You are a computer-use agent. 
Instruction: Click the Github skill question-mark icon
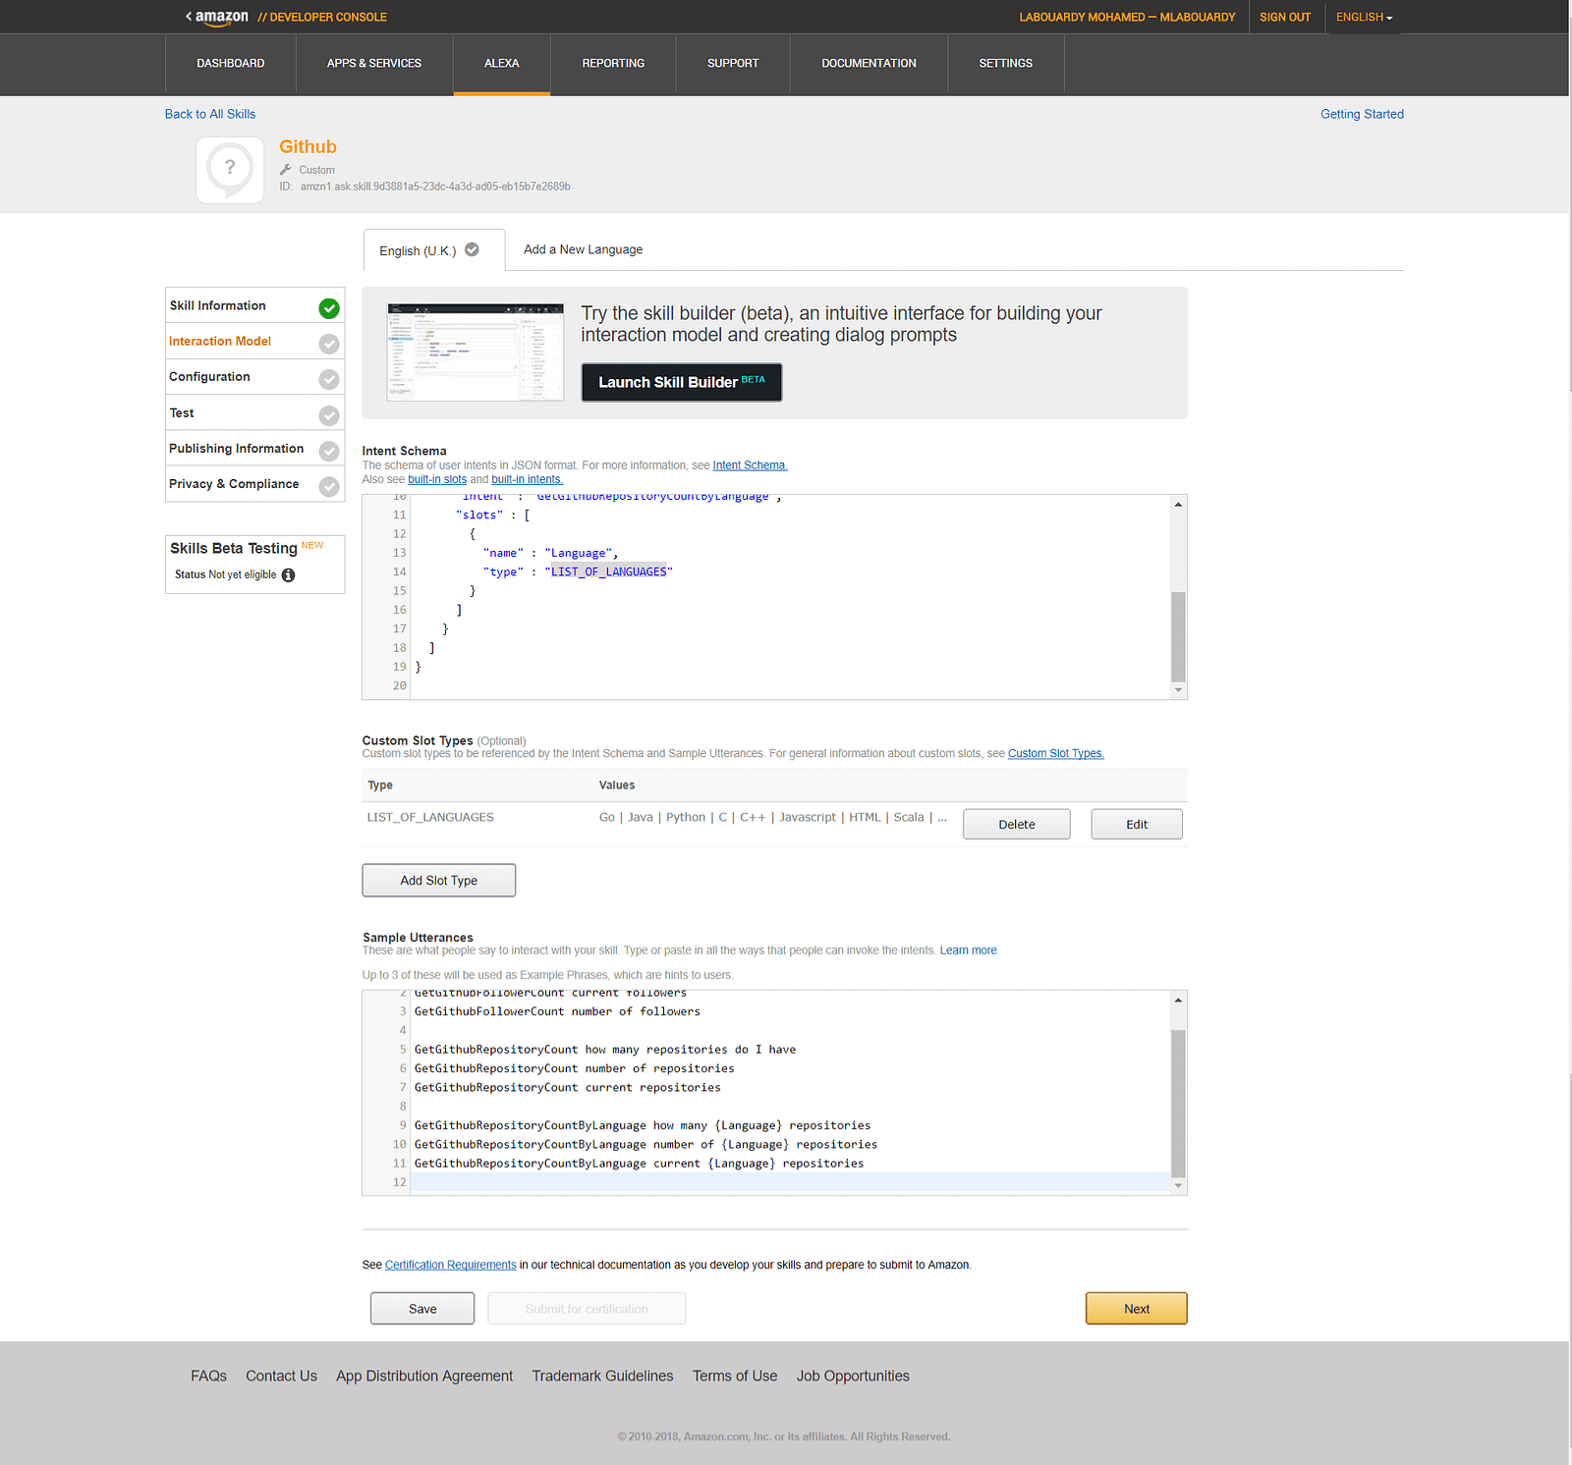tap(230, 170)
